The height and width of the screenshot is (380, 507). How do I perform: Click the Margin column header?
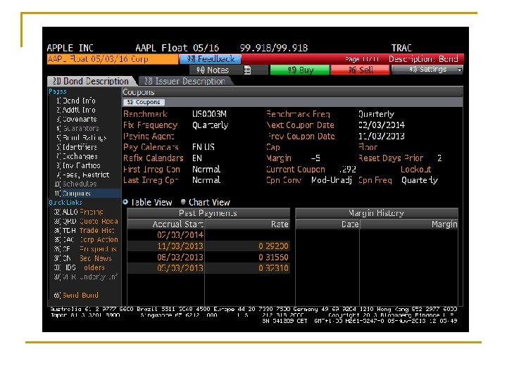409,224
